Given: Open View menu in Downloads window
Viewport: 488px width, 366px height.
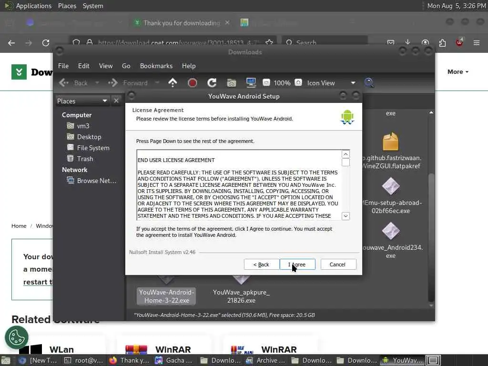Looking at the screenshot, I should pyautogui.click(x=106, y=66).
